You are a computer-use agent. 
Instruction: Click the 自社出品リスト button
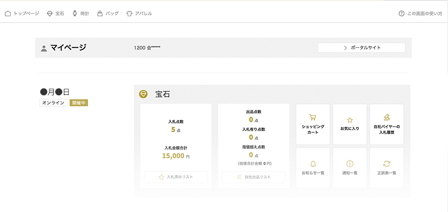click(253, 177)
